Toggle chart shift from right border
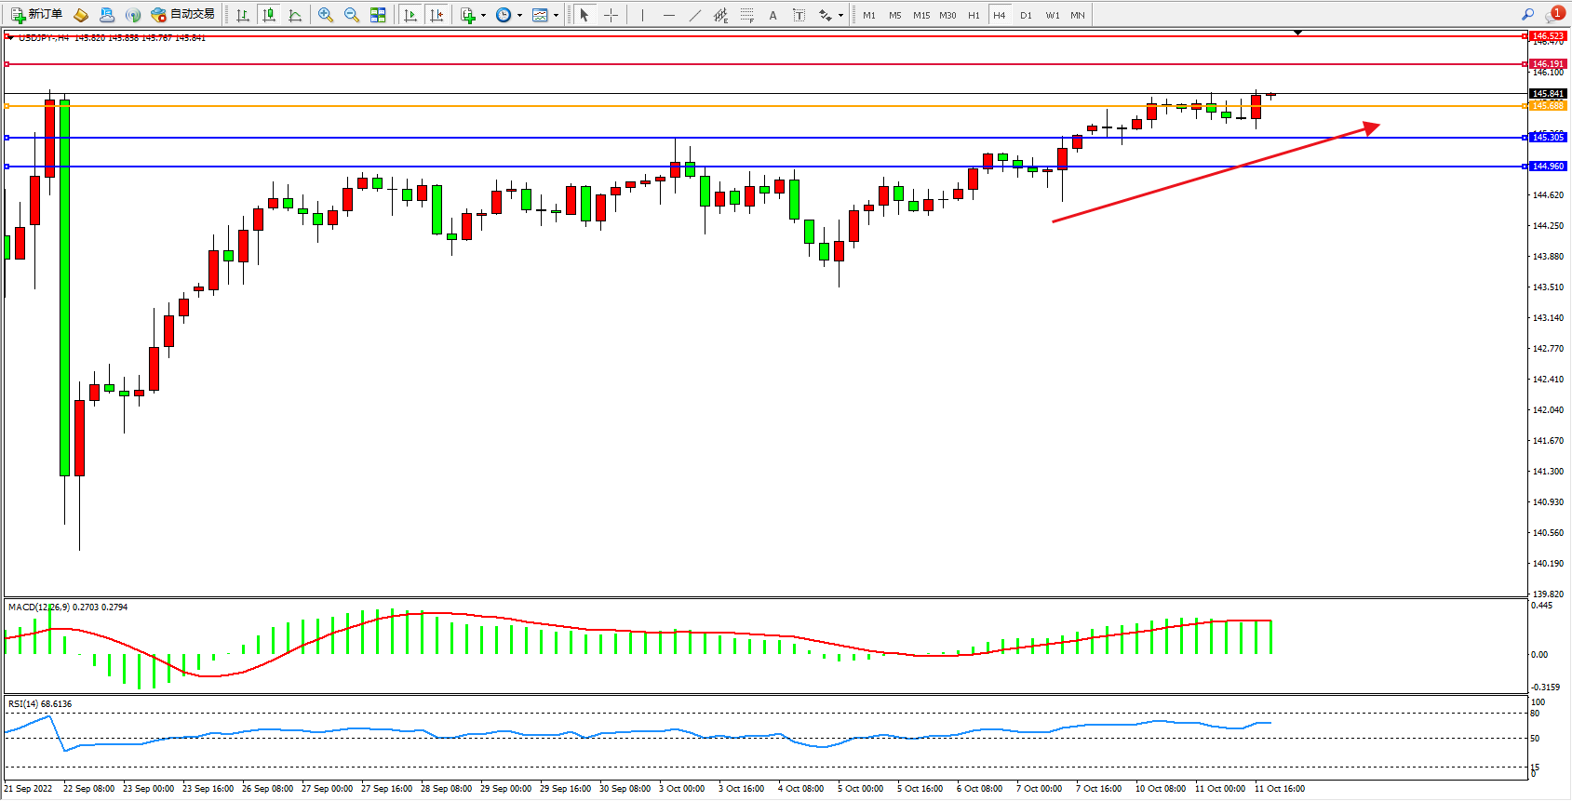This screenshot has height=801, width=1572. coord(437,15)
